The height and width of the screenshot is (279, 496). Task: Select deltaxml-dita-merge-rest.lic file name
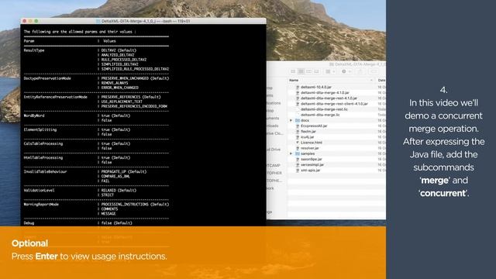pyautogui.click(x=324, y=109)
